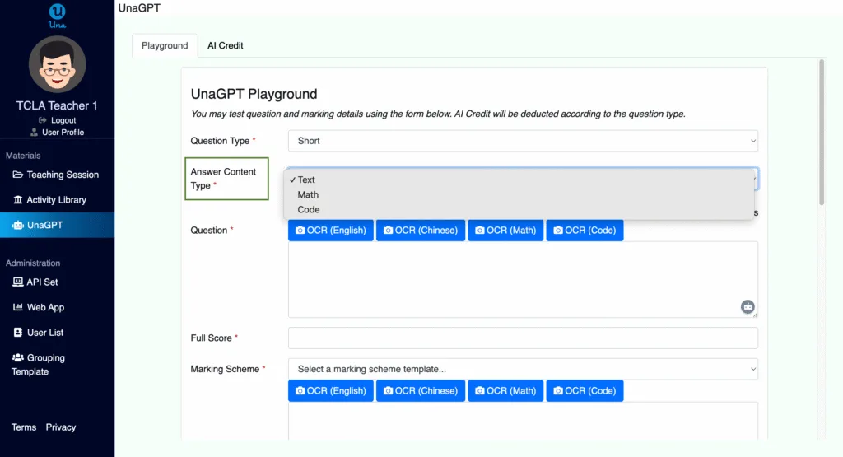The width and height of the screenshot is (843, 457).
Task: Click the Full Score input field
Action: tap(523, 338)
